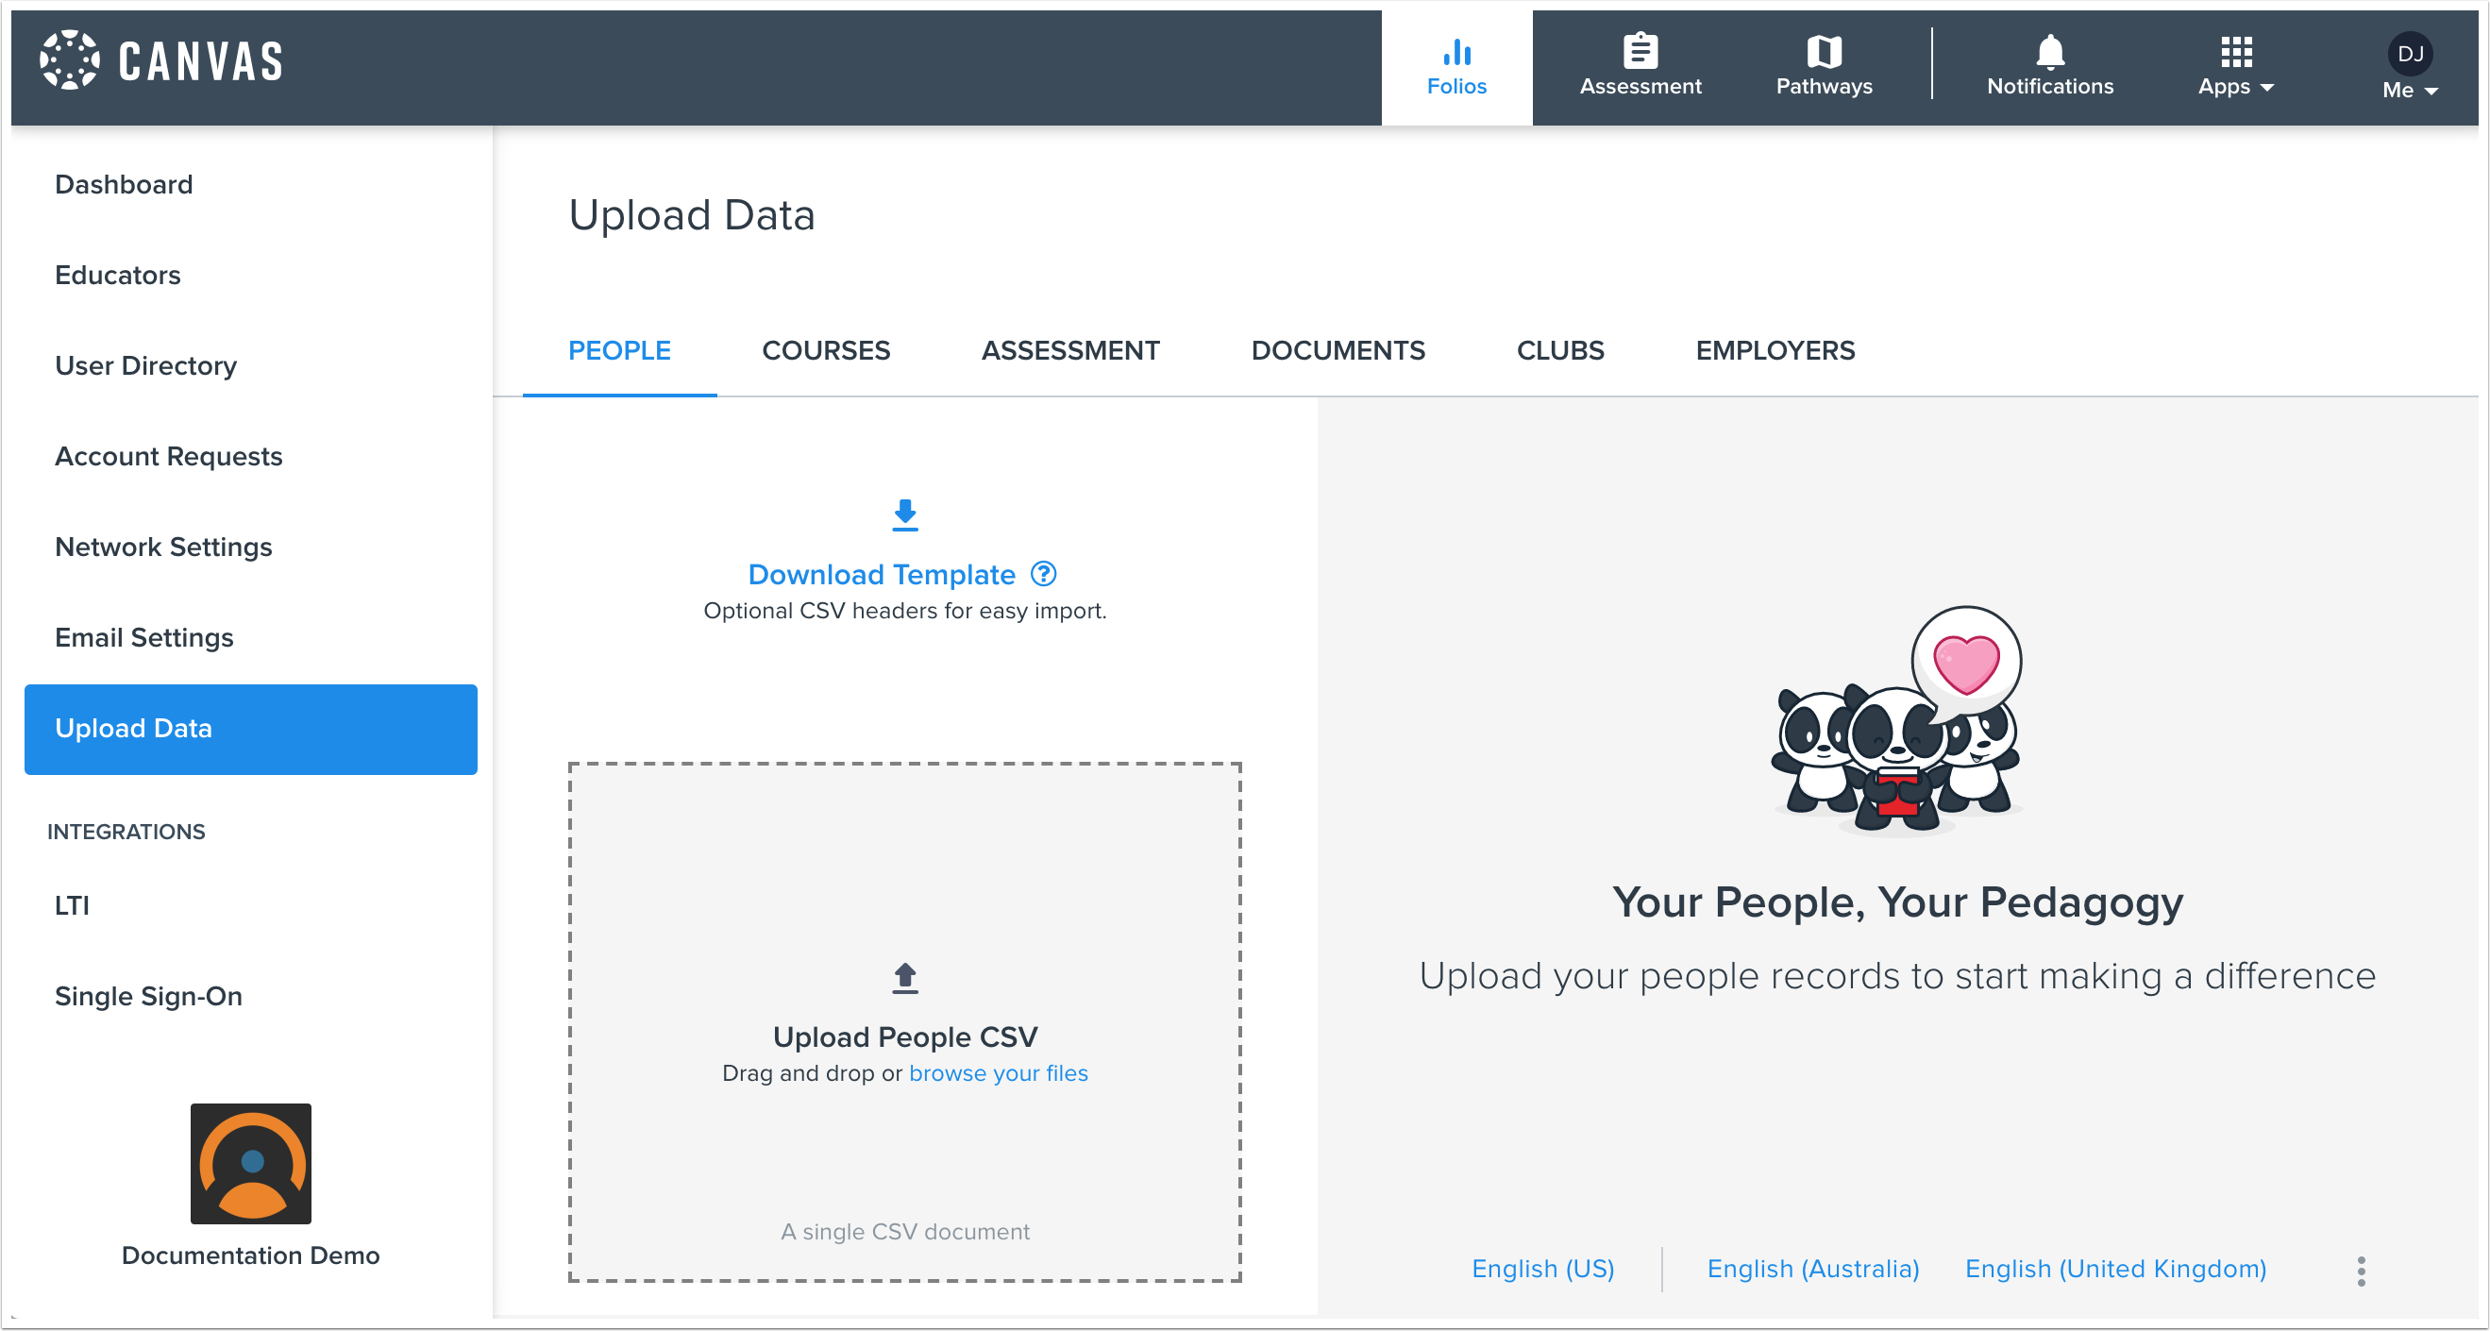Click the download arrow icon

pos(905,514)
